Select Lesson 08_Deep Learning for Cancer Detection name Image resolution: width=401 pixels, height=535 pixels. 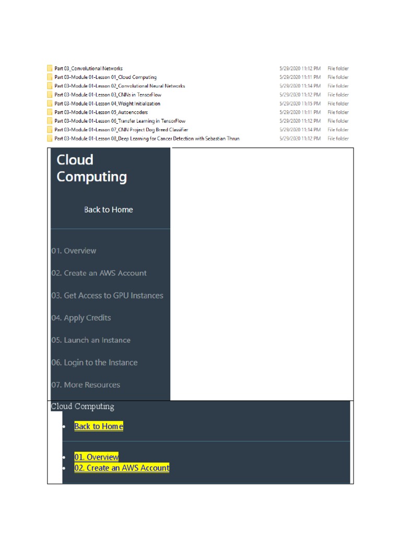point(147,138)
